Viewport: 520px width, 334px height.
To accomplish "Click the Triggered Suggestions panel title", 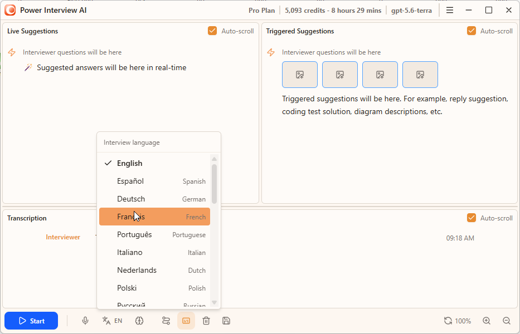I will [x=300, y=31].
